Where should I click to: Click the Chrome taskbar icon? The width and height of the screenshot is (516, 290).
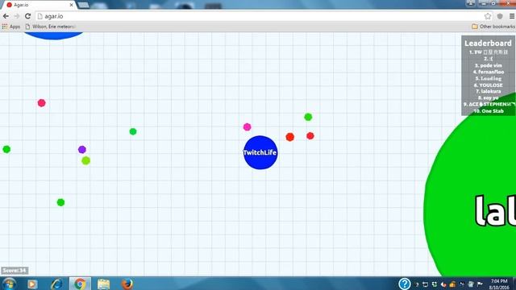tap(80, 284)
